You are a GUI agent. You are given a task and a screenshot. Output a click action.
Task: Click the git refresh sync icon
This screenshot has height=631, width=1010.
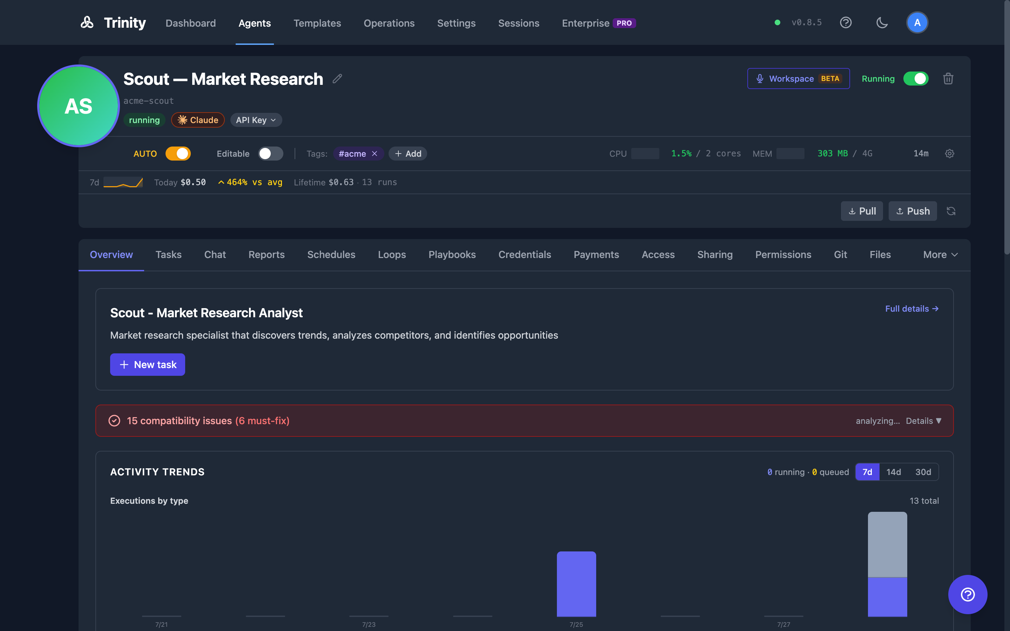coord(951,211)
